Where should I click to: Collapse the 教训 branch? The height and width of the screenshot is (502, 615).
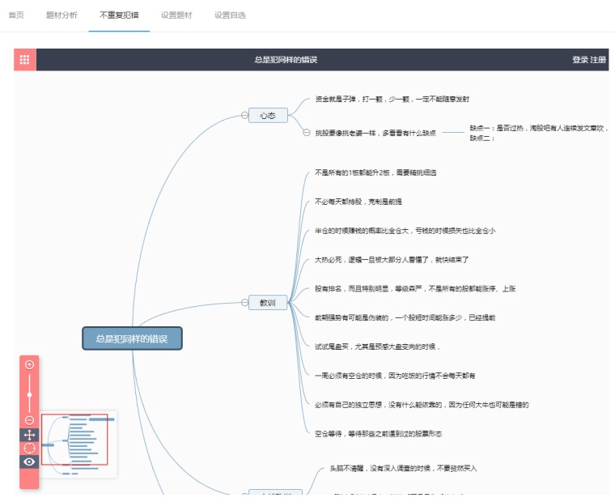[244, 303]
